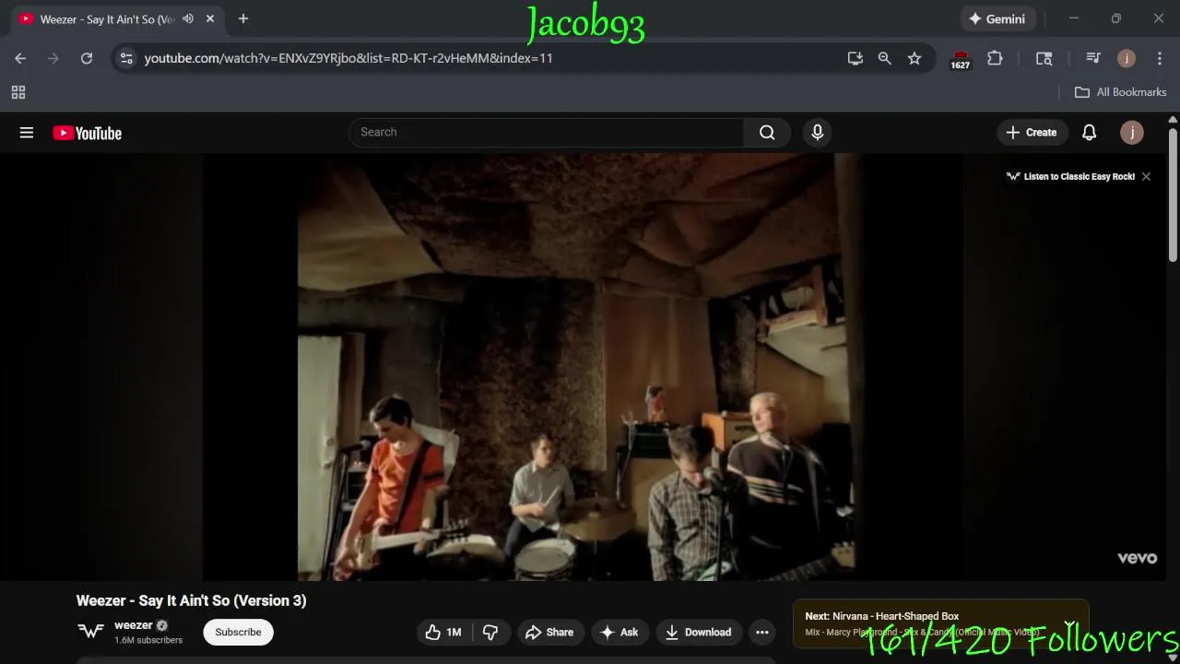Screen dimensions: 1180x664
Task: Open YouTube guide hamburger menu
Action: (x=27, y=133)
